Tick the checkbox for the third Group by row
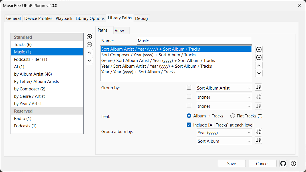306x172 pixels. [189, 105]
